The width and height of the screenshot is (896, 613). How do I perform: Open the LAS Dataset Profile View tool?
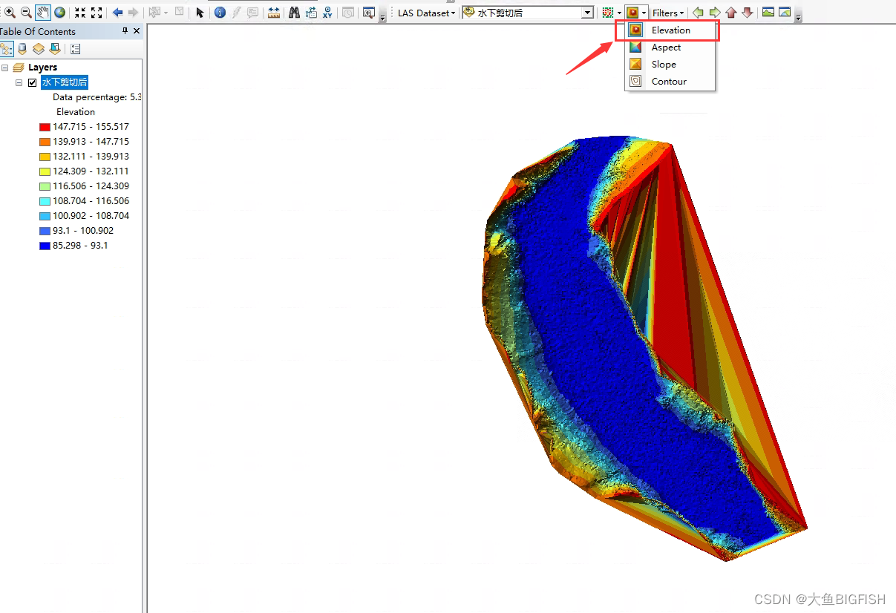768,12
